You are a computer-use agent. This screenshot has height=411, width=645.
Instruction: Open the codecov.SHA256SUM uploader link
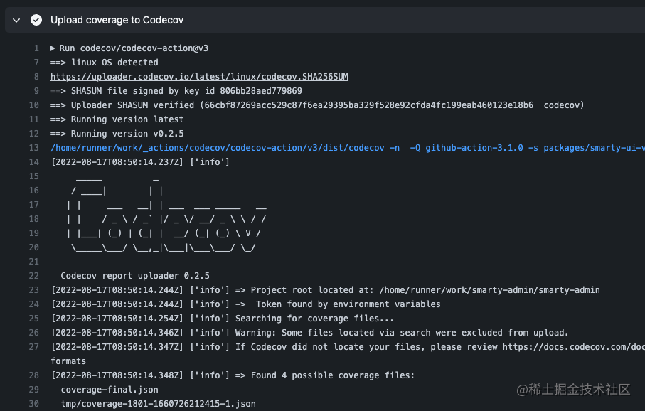coord(199,77)
